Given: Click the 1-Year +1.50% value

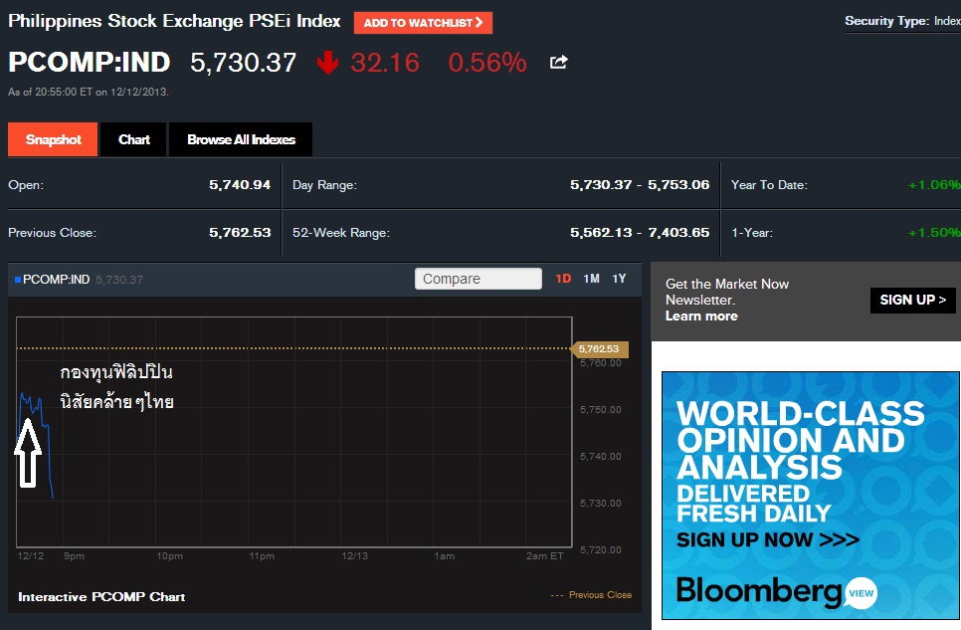Looking at the screenshot, I should pos(934,233).
